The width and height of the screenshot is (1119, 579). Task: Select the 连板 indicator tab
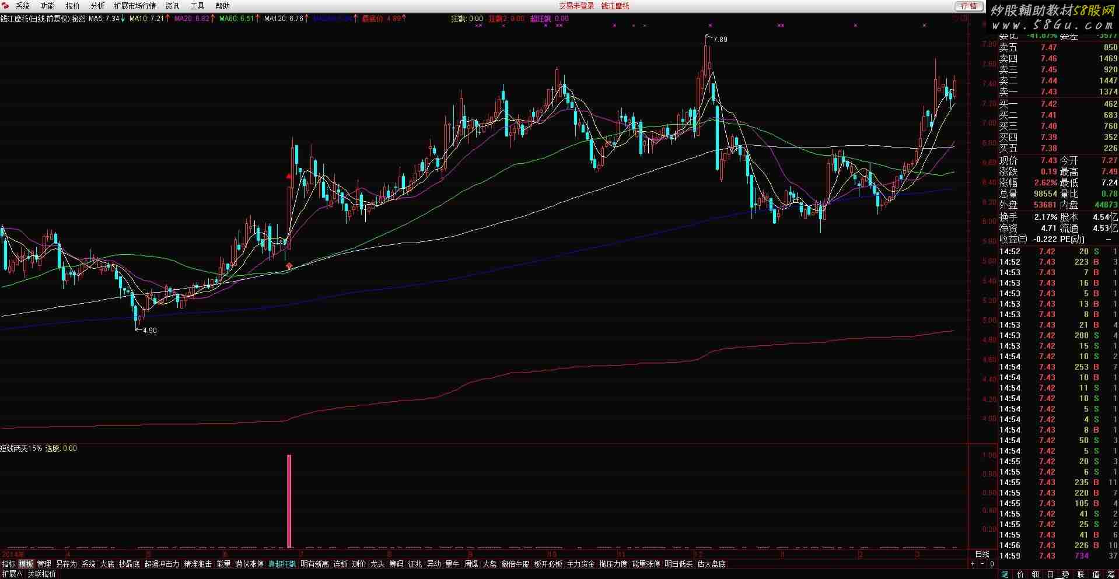(341, 564)
